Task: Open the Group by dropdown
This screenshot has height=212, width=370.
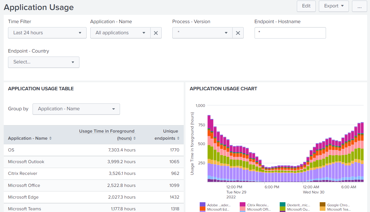Action: click(76, 109)
